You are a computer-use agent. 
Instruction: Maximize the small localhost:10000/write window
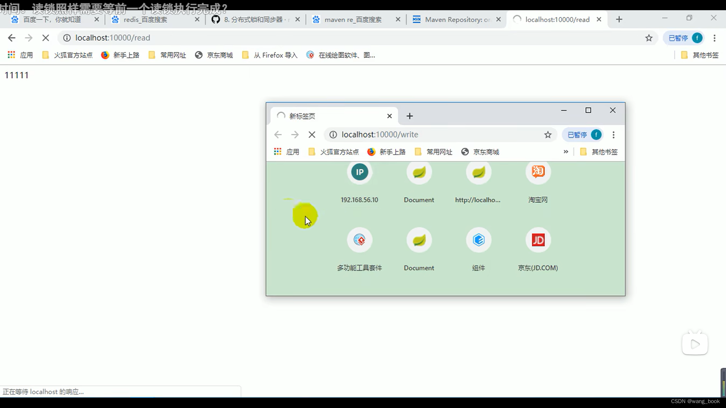click(x=588, y=110)
